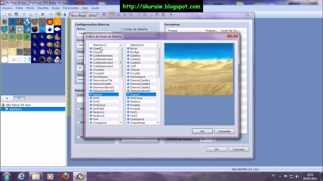Open Firefox from the taskbar
This screenshot has height=181, width=323.
(65, 176)
